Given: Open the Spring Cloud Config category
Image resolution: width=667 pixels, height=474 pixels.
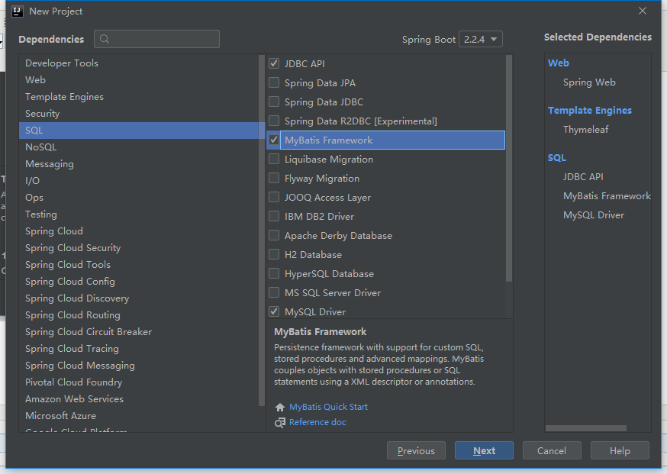Looking at the screenshot, I should [x=70, y=282].
